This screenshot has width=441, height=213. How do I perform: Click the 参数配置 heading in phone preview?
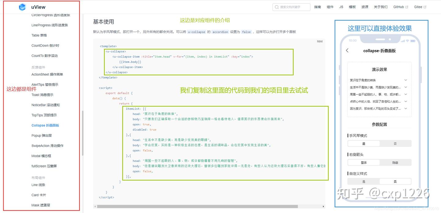(379, 124)
